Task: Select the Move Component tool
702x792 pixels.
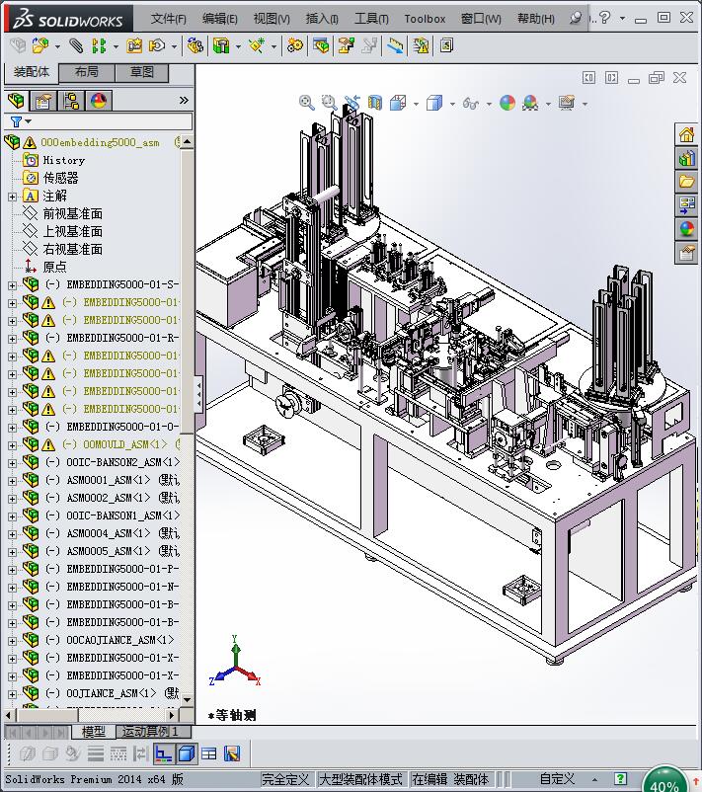Action: click(x=157, y=46)
